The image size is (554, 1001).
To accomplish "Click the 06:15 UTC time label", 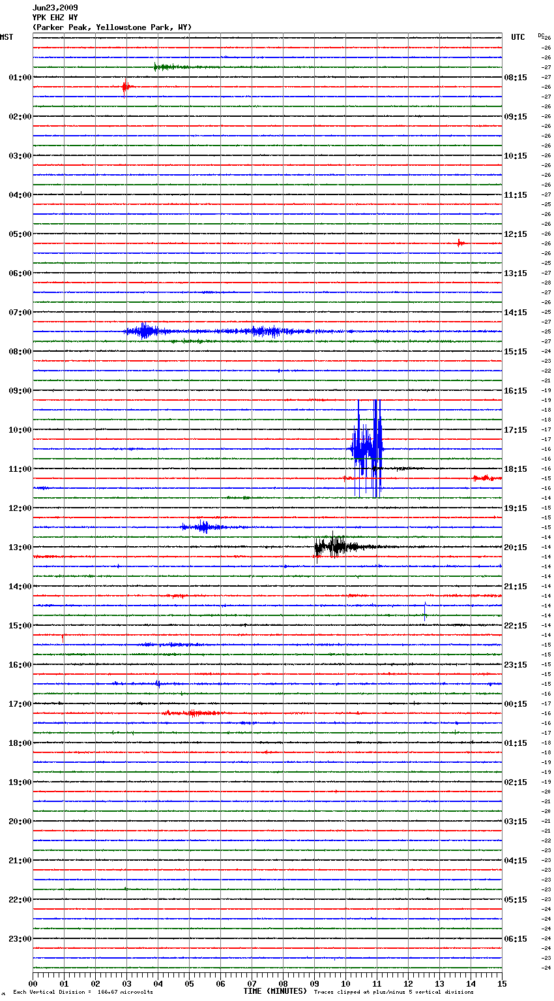I will (516, 938).
